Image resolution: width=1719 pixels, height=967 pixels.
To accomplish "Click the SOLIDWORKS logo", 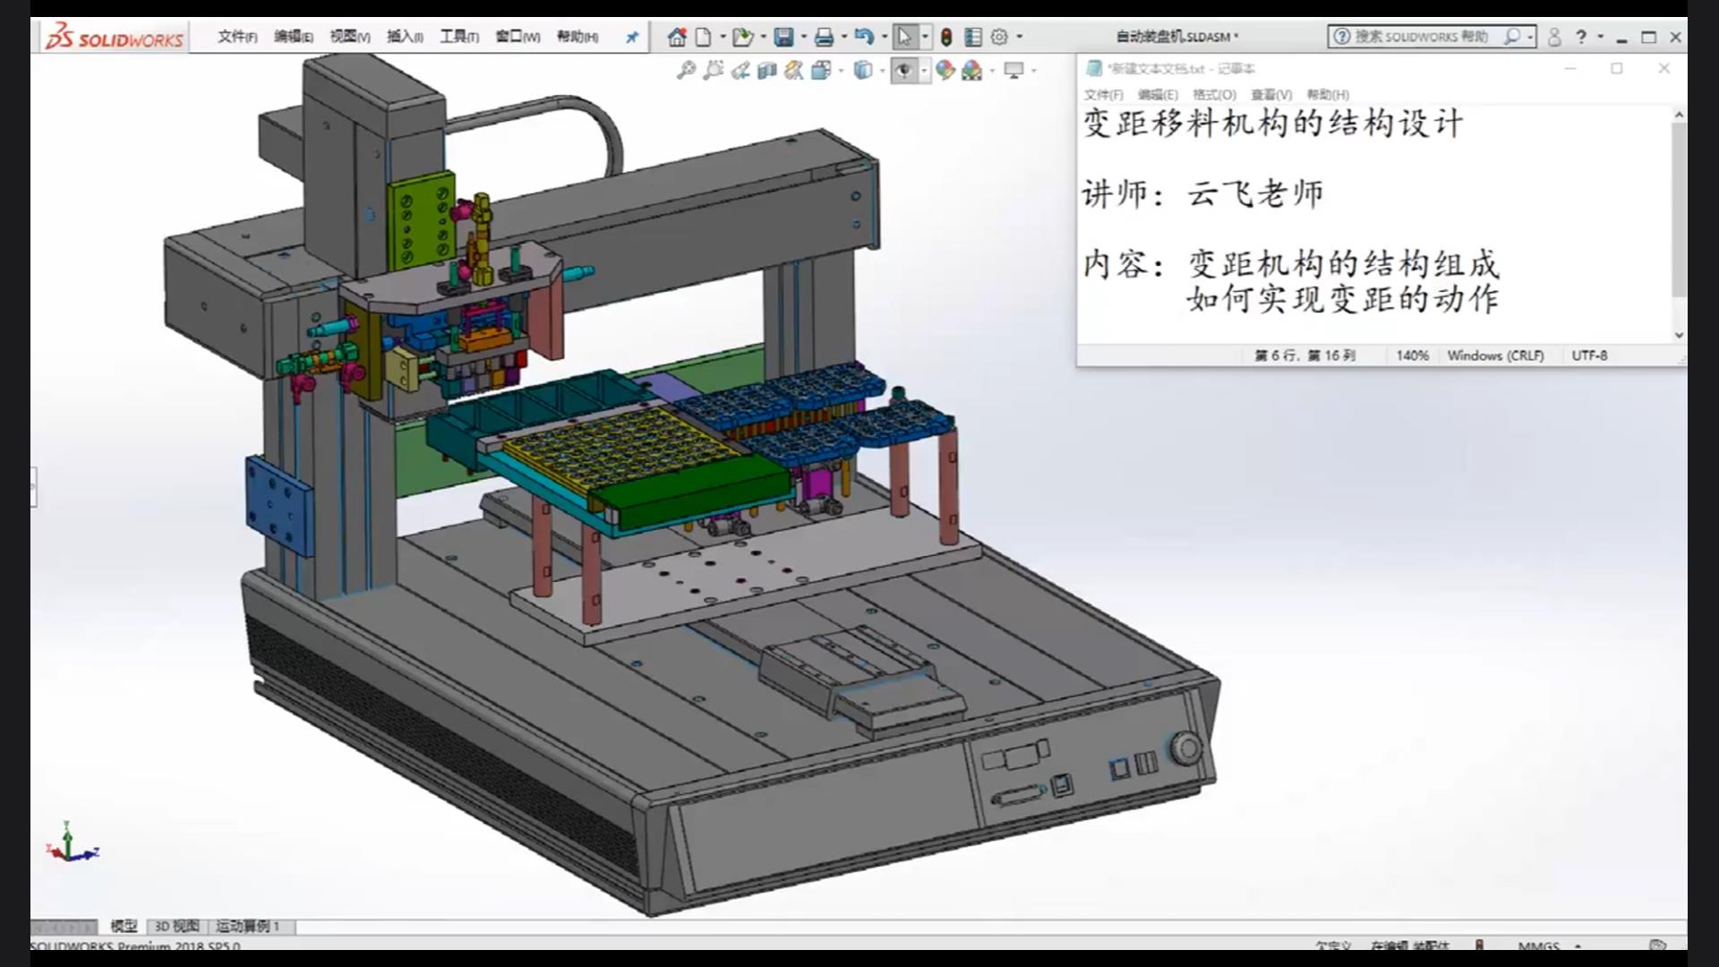I will [x=115, y=37].
